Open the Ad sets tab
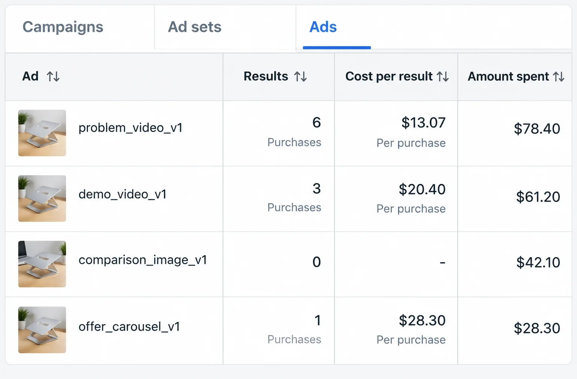The height and width of the screenshot is (379, 577). tap(195, 27)
